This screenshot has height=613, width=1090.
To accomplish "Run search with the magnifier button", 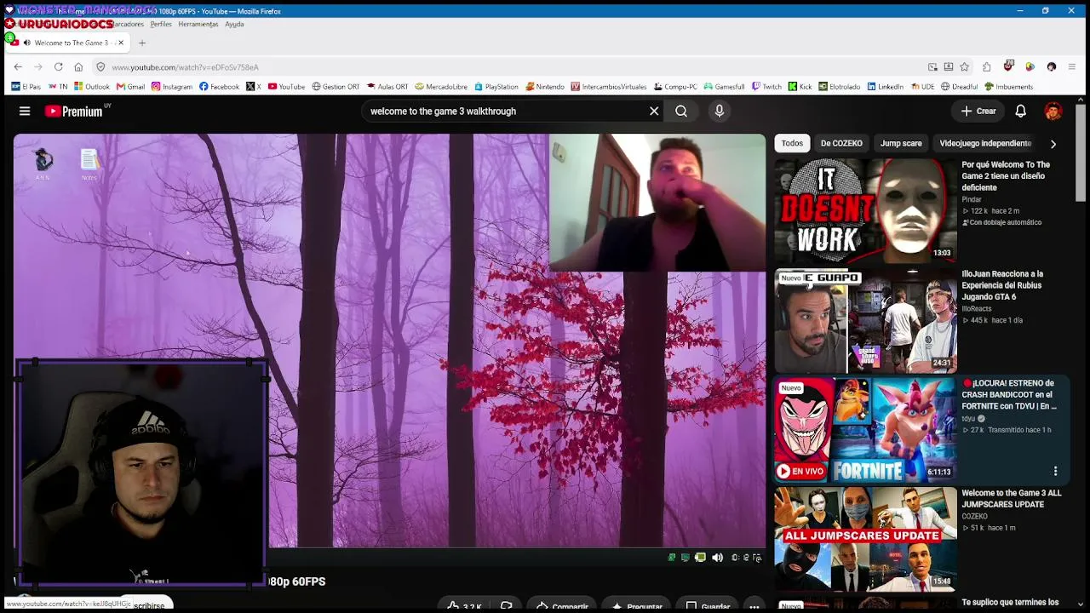I will point(681,111).
